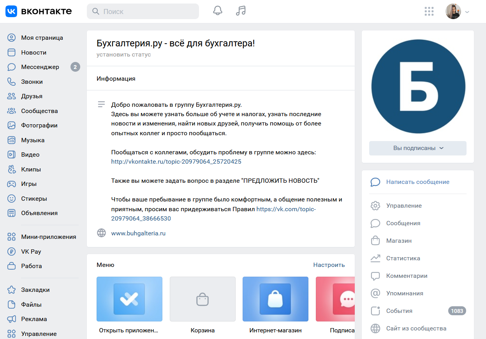Viewport: 486px width, 339px height.
Task: Click the Музыка sidebar icon
Action: 12,140
